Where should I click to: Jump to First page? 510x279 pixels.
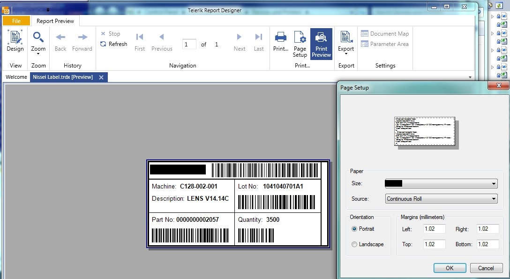pos(140,42)
